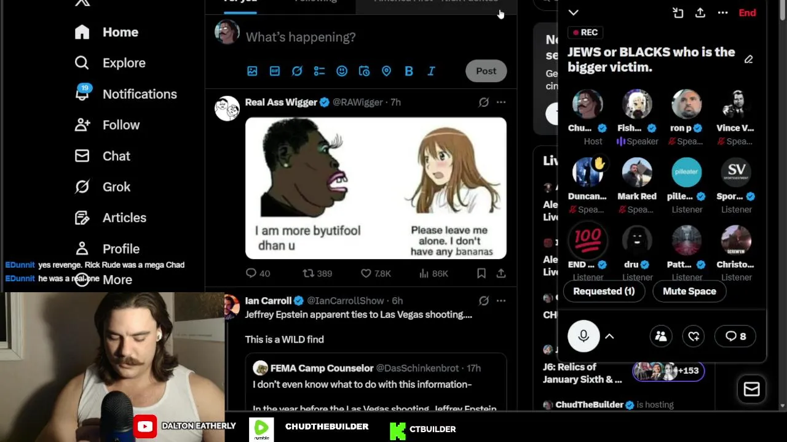The width and height of the screenshot is (787, 442).
Task: Open the meme image in Real Ass Wigger post
Action: pos(376,188)
